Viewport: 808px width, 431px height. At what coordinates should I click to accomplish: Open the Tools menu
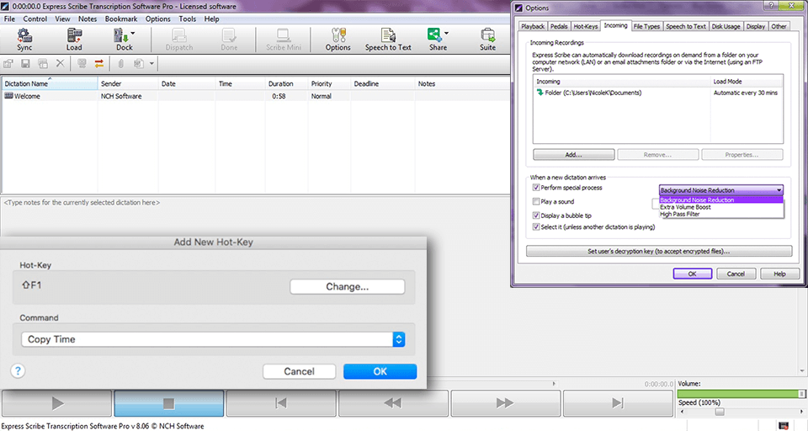point(187,19)
